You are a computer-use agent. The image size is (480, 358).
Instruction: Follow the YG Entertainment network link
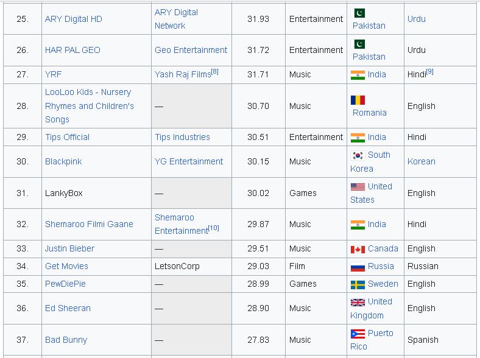tap(189, 161)
